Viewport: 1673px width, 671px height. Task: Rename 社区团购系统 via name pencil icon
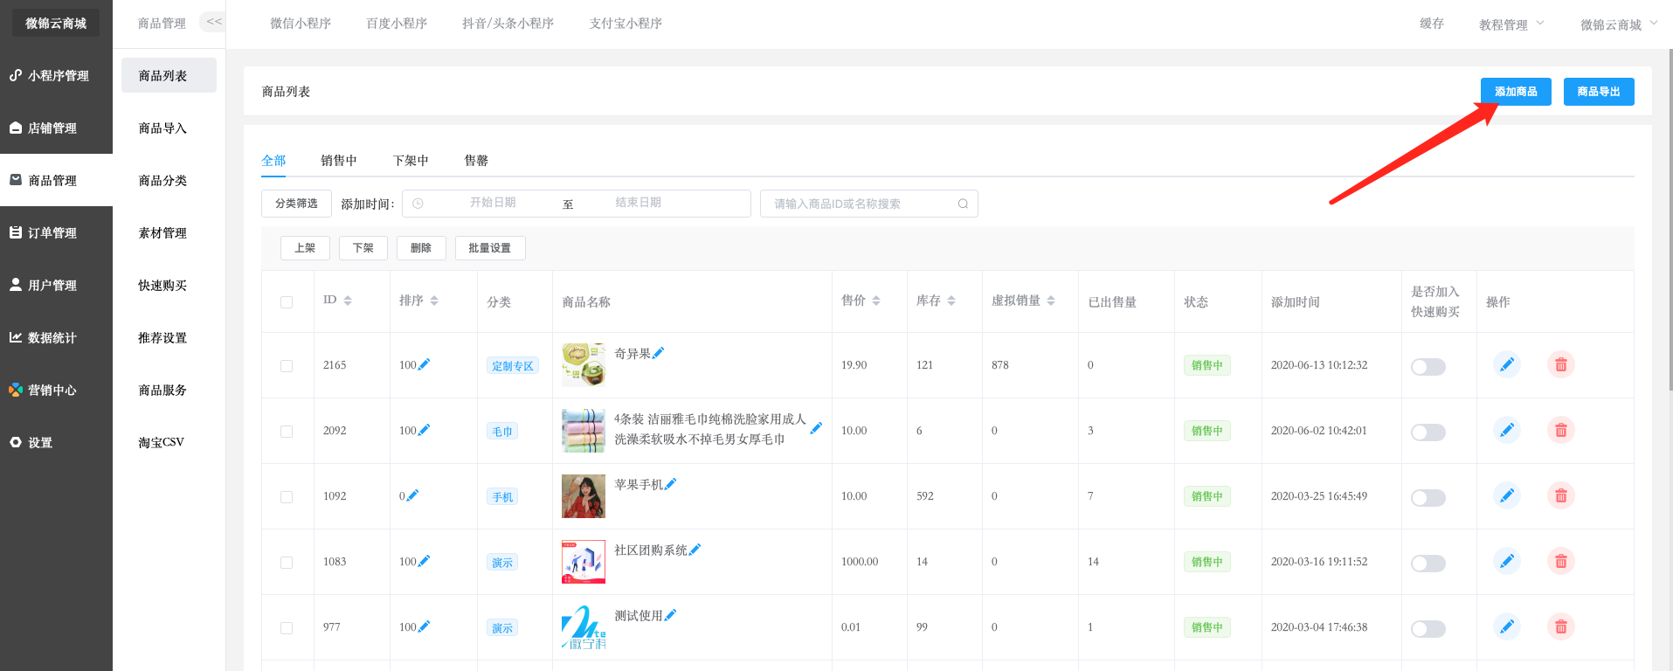(x=695, y=550)
